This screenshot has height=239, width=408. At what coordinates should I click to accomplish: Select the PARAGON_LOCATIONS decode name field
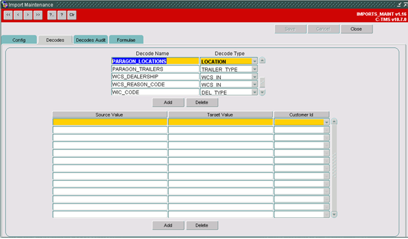[x=155, y=61]
